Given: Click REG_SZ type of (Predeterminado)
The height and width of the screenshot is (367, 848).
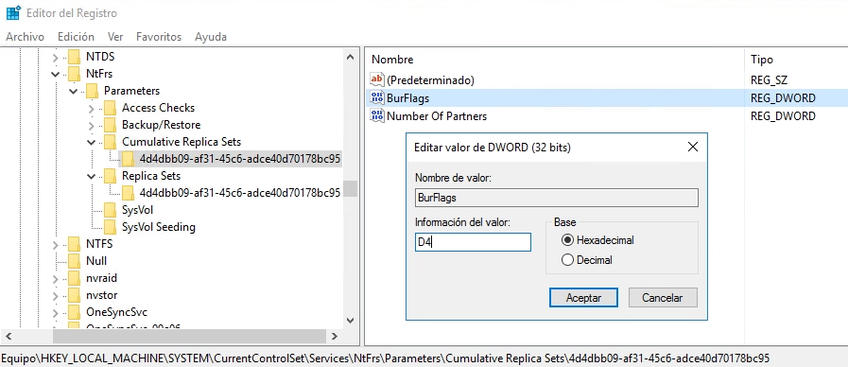Looking at the screenshot, I should click(x=769, y=80).
